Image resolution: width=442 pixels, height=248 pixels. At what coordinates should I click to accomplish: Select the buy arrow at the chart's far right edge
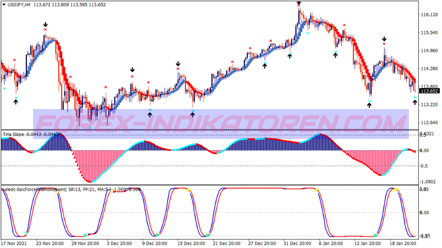(415, 102)
